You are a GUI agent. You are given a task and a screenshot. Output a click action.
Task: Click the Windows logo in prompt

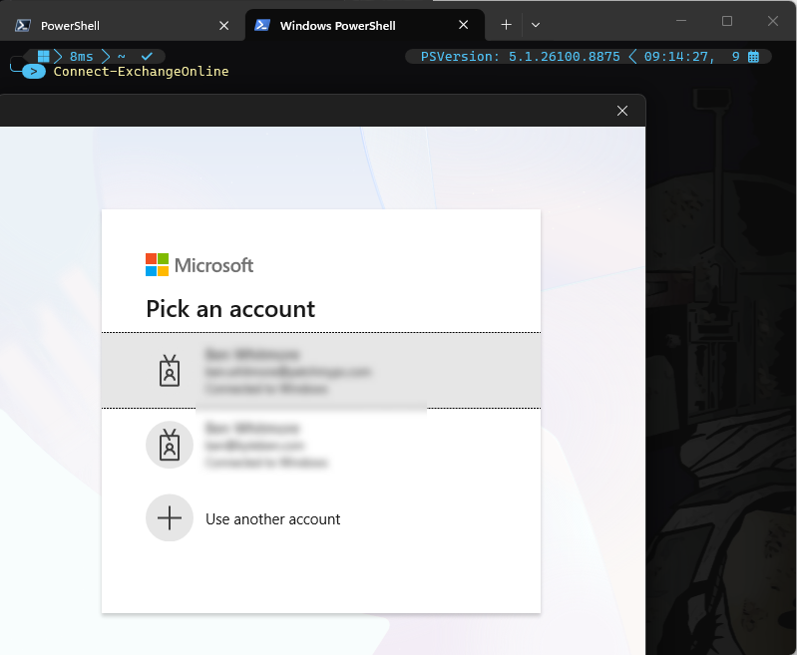pyautogui.click(x=44, y=56)
